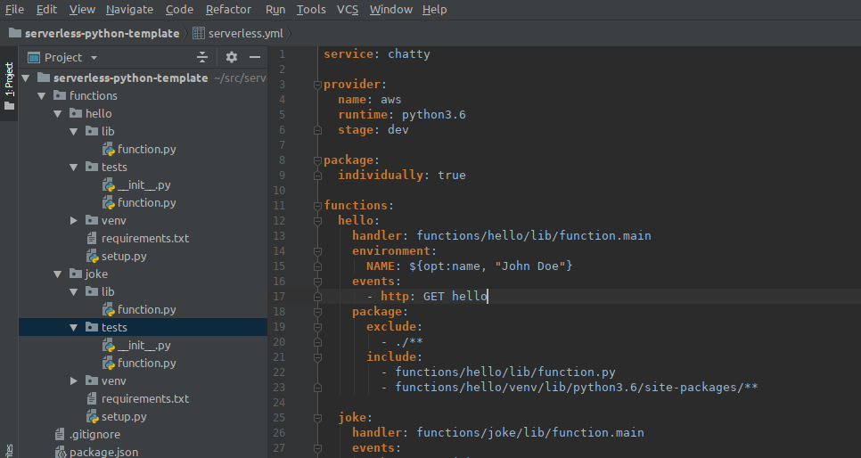Open the Refactor menu

click(x=228, y=10)
